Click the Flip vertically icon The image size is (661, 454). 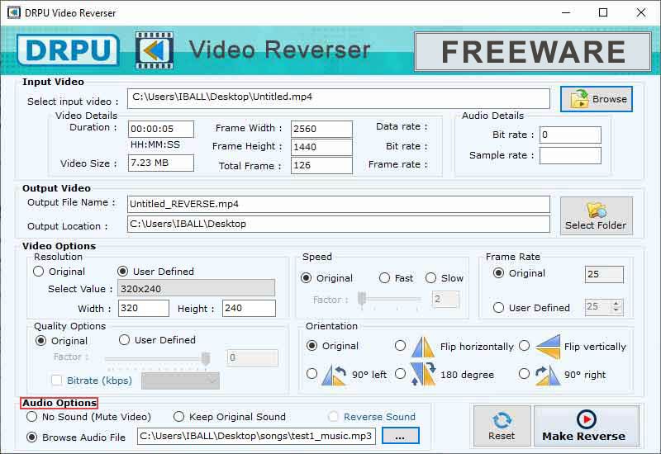548,347
